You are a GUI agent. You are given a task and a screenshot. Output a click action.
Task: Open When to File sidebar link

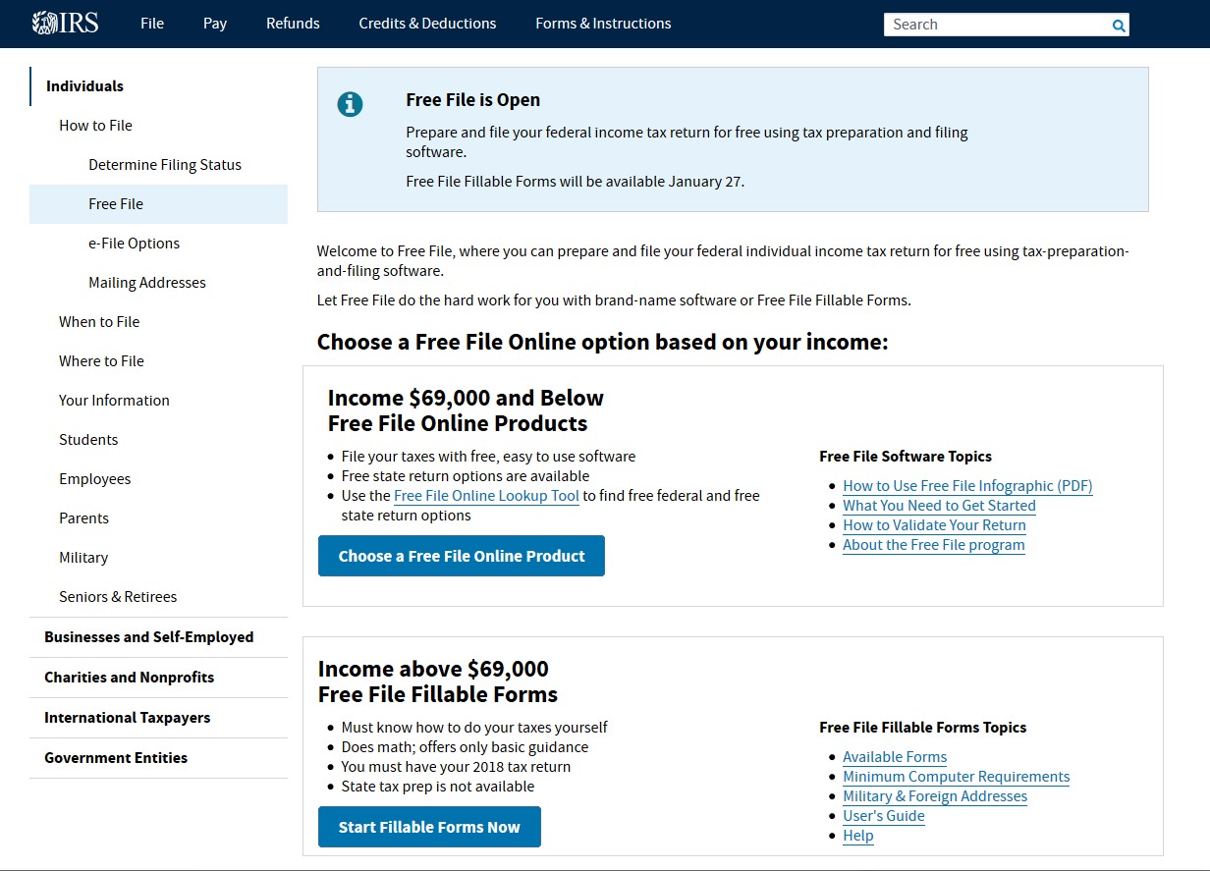tap(99, 322)
